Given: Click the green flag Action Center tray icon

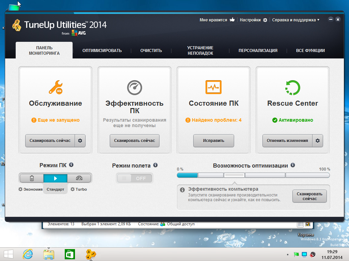Looking at the screenshot, I should 296,254.
